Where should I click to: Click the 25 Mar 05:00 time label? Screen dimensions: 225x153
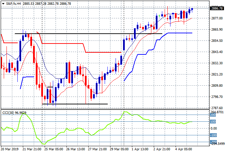pyautogui.click(x=54, y=149)
